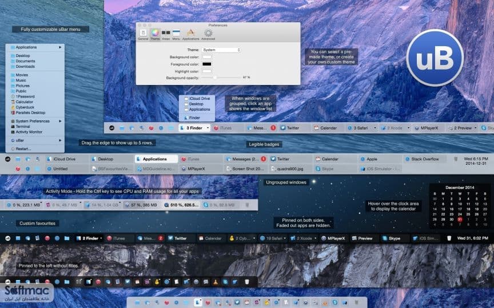Image resolution: width=494 pixels, height=308 pixels.
Task: Click the Highlight color swatch
Action: point(206,71)
